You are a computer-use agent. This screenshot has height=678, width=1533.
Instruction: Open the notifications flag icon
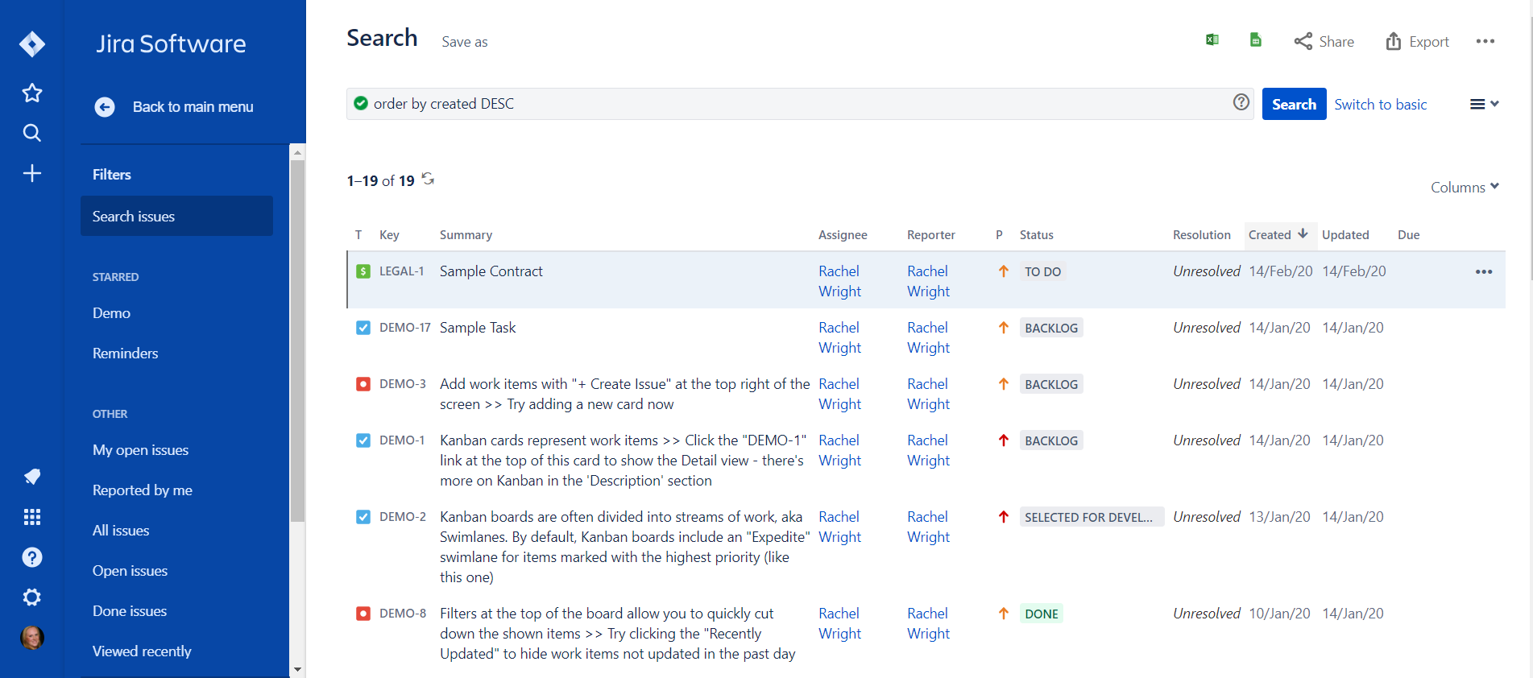32,477
